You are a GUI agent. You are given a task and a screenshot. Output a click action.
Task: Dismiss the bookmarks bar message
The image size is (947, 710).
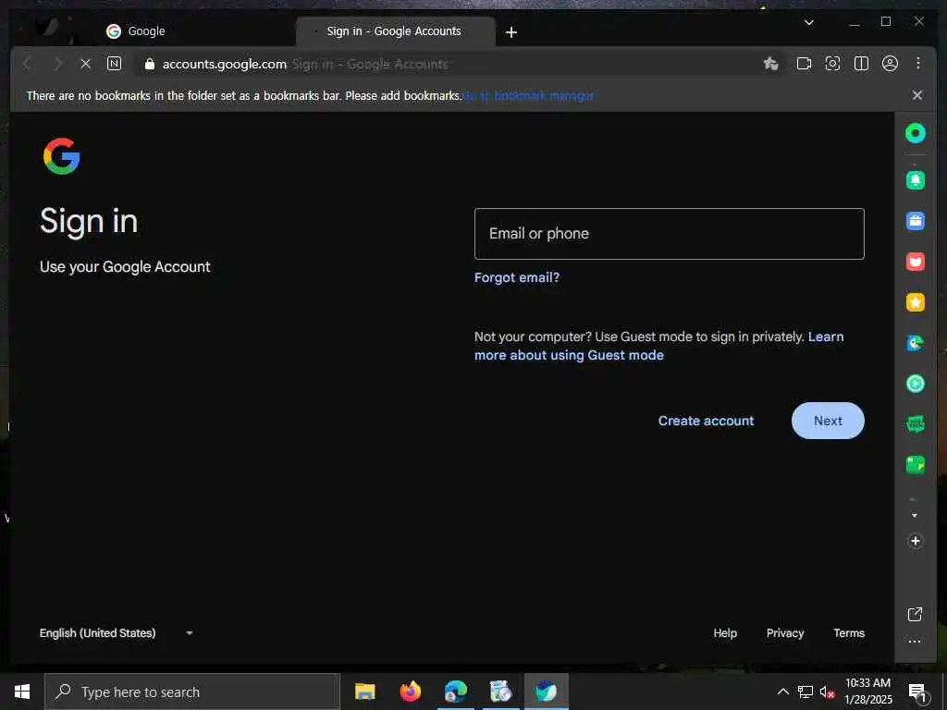point(916,95)
